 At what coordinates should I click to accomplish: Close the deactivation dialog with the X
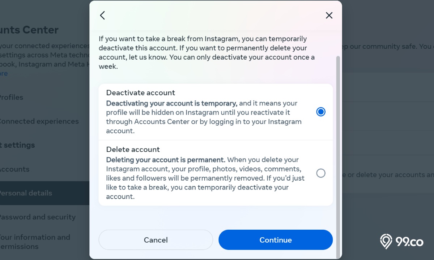coord(329,15)
